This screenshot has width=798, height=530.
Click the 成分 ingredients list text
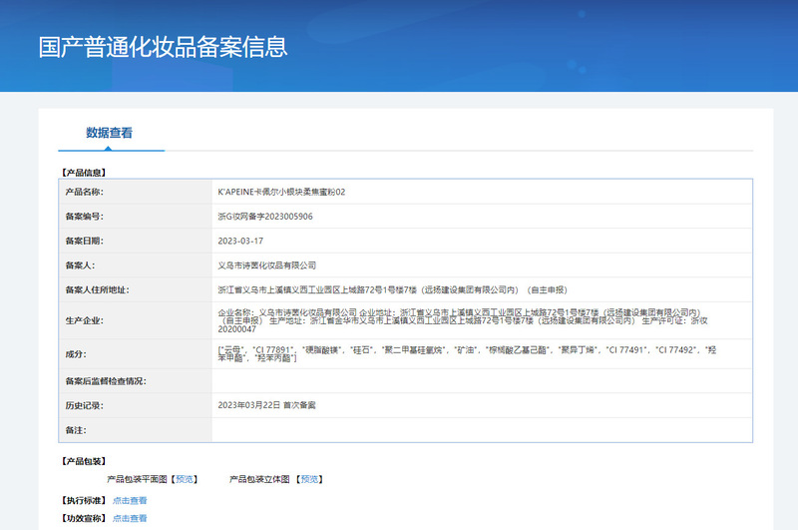(x=467, y=354)
